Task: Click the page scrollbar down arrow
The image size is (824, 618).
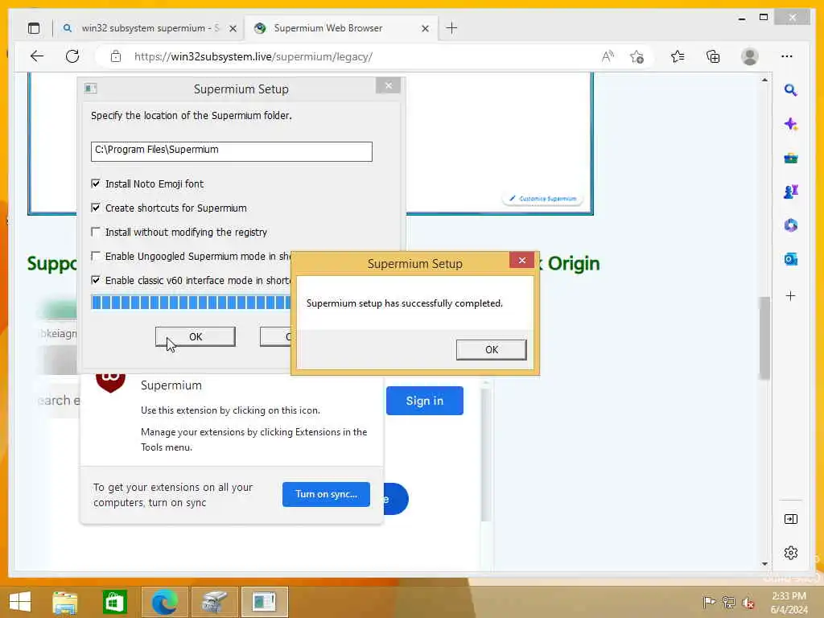Action: [764, 564]
